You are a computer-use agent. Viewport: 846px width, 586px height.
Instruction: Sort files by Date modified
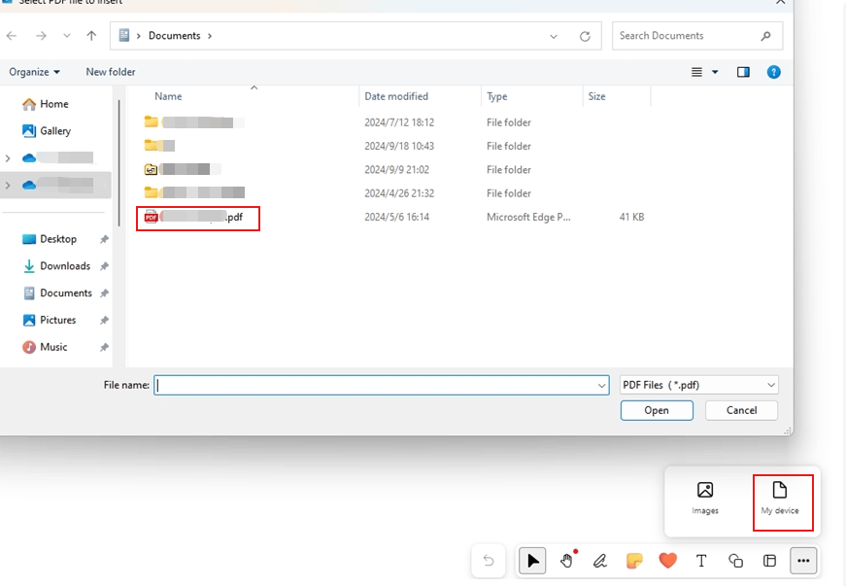pos(396,96)
